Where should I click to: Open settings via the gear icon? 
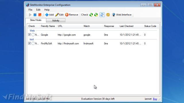point(108,15)
